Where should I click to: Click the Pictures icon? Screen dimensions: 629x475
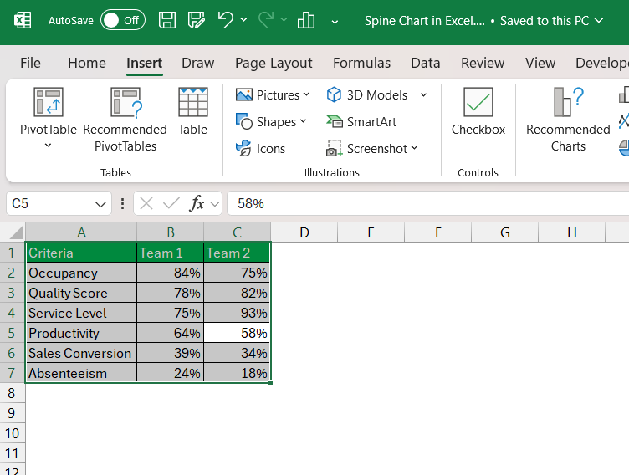point(244,95)
